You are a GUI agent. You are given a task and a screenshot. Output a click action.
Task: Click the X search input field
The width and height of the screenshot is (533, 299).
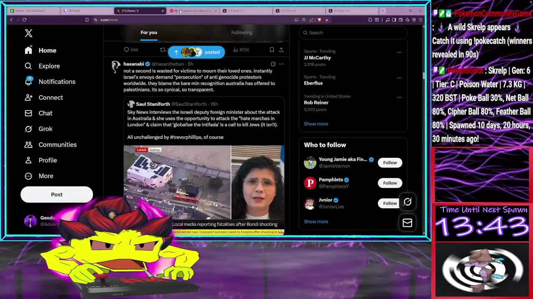(353, 32)
